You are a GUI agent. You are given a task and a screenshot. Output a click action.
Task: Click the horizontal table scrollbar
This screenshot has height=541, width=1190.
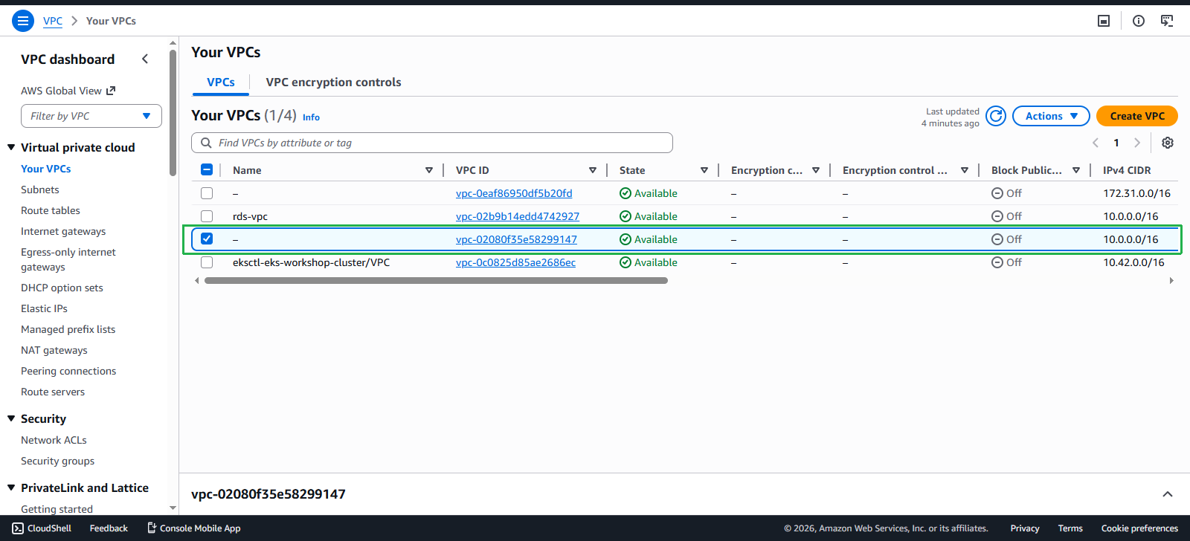pos(436,281)
